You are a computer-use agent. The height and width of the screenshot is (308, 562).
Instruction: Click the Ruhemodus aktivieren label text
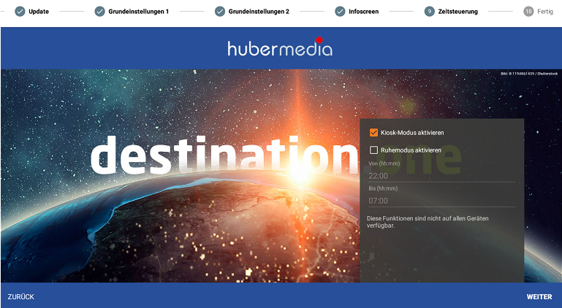[411, 150]
